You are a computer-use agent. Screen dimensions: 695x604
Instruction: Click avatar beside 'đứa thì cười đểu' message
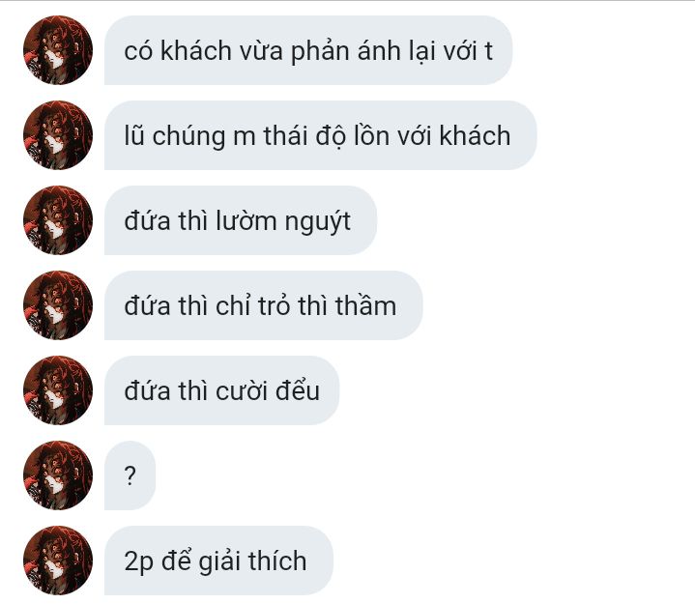coord(58,390)
